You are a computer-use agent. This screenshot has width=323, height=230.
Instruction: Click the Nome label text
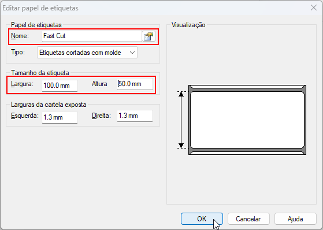(x=20, y=36)
